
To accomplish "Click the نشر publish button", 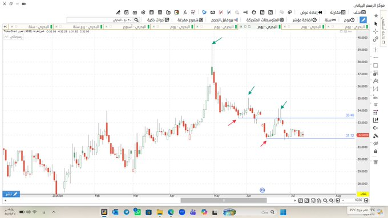I will click(11, 194).
